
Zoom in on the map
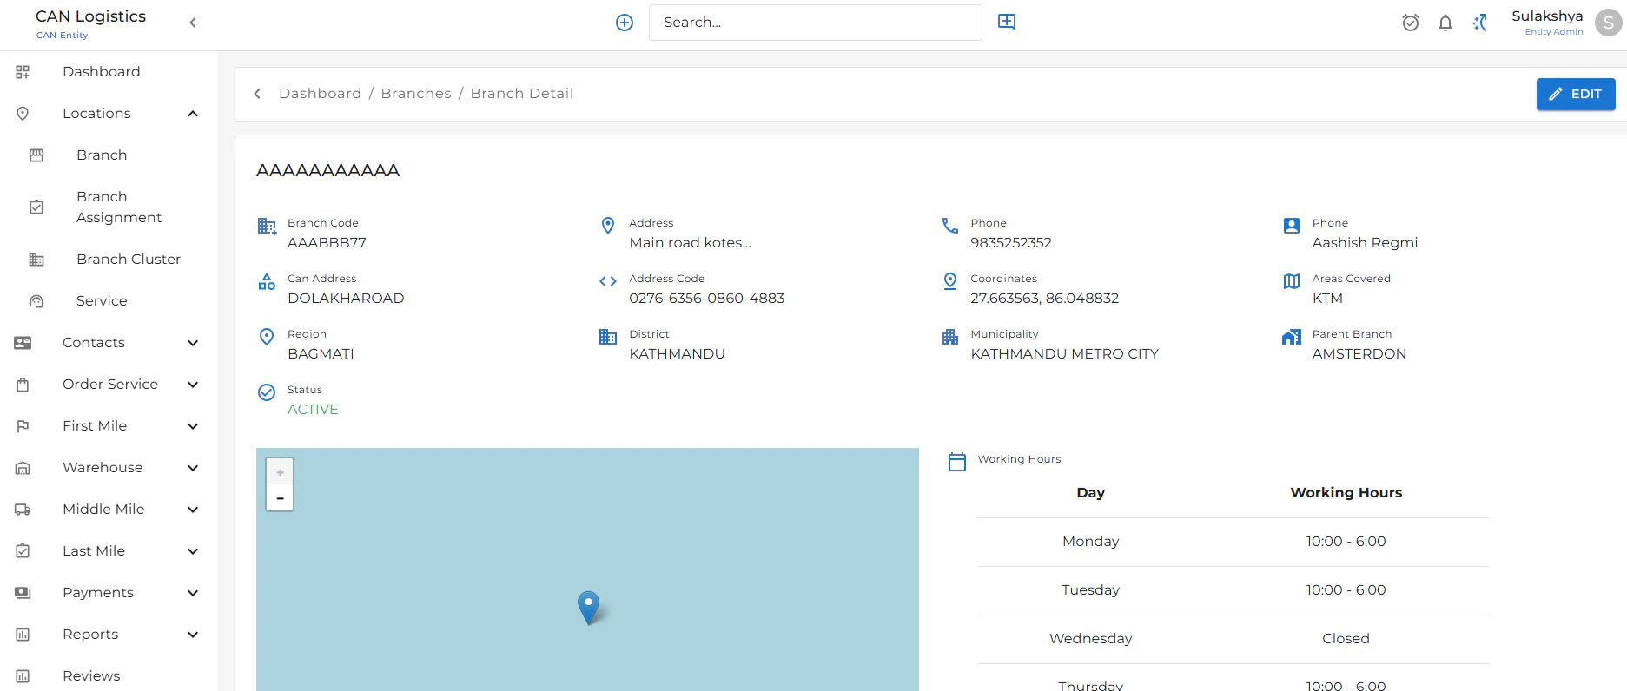pyautogui.click(x=280, y=471)
